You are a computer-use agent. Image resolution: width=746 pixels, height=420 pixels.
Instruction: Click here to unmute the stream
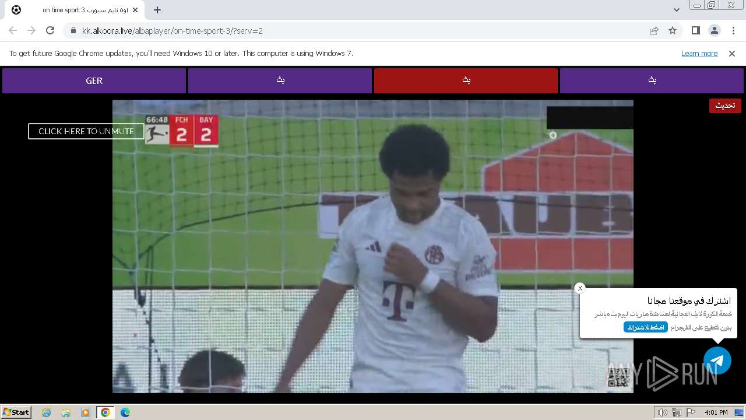click(86, 131)
